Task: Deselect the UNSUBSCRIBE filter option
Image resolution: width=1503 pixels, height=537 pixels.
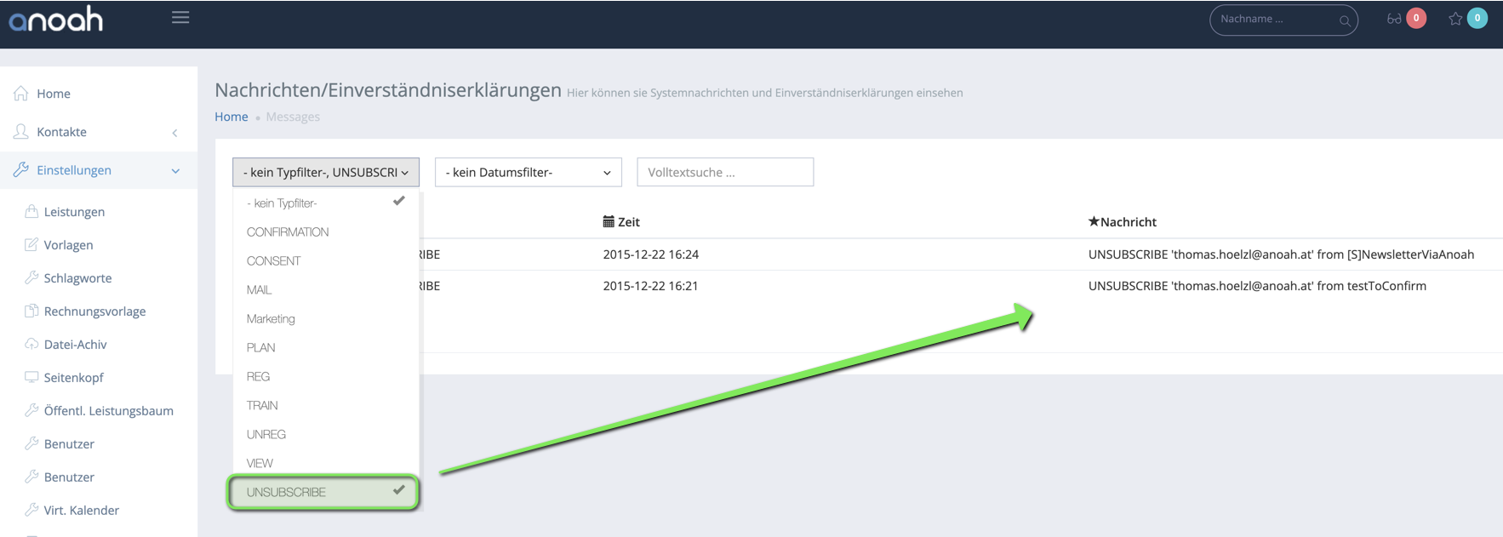Action: [x=323, y=492]
